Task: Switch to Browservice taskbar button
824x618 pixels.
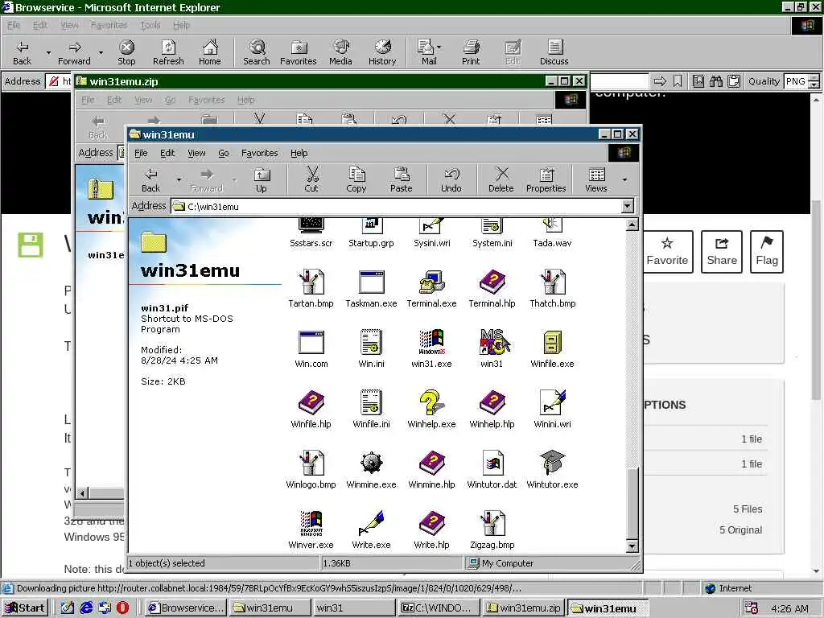Action: (x=186, y=608)
